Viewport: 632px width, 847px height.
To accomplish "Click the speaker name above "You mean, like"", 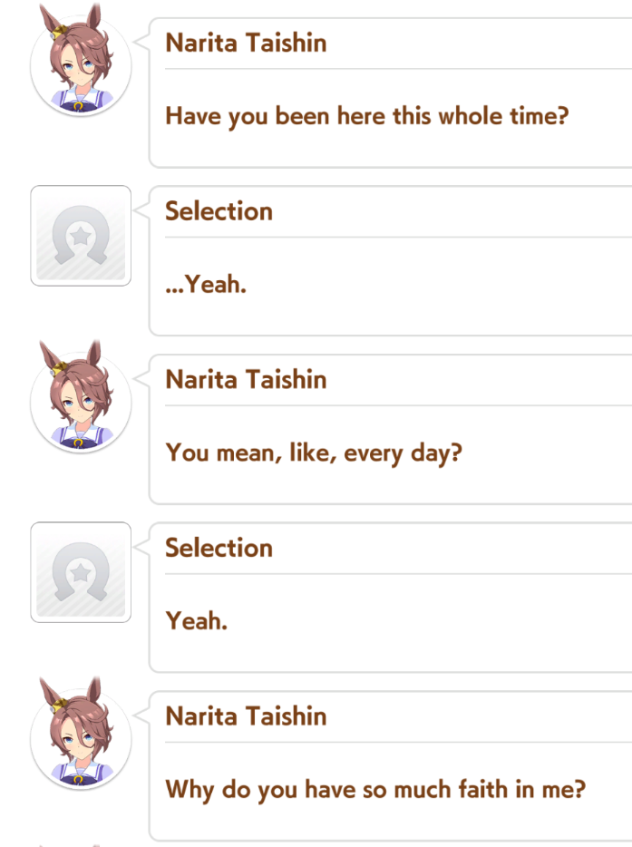I will click(246, 379).
